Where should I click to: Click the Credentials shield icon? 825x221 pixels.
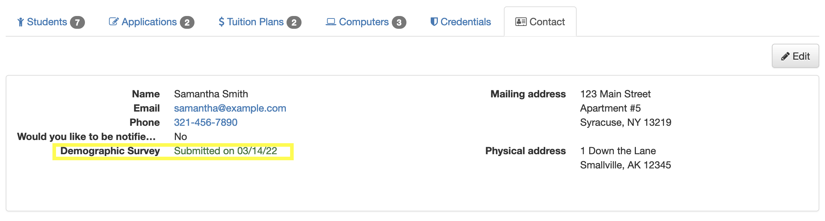(434, 22)
